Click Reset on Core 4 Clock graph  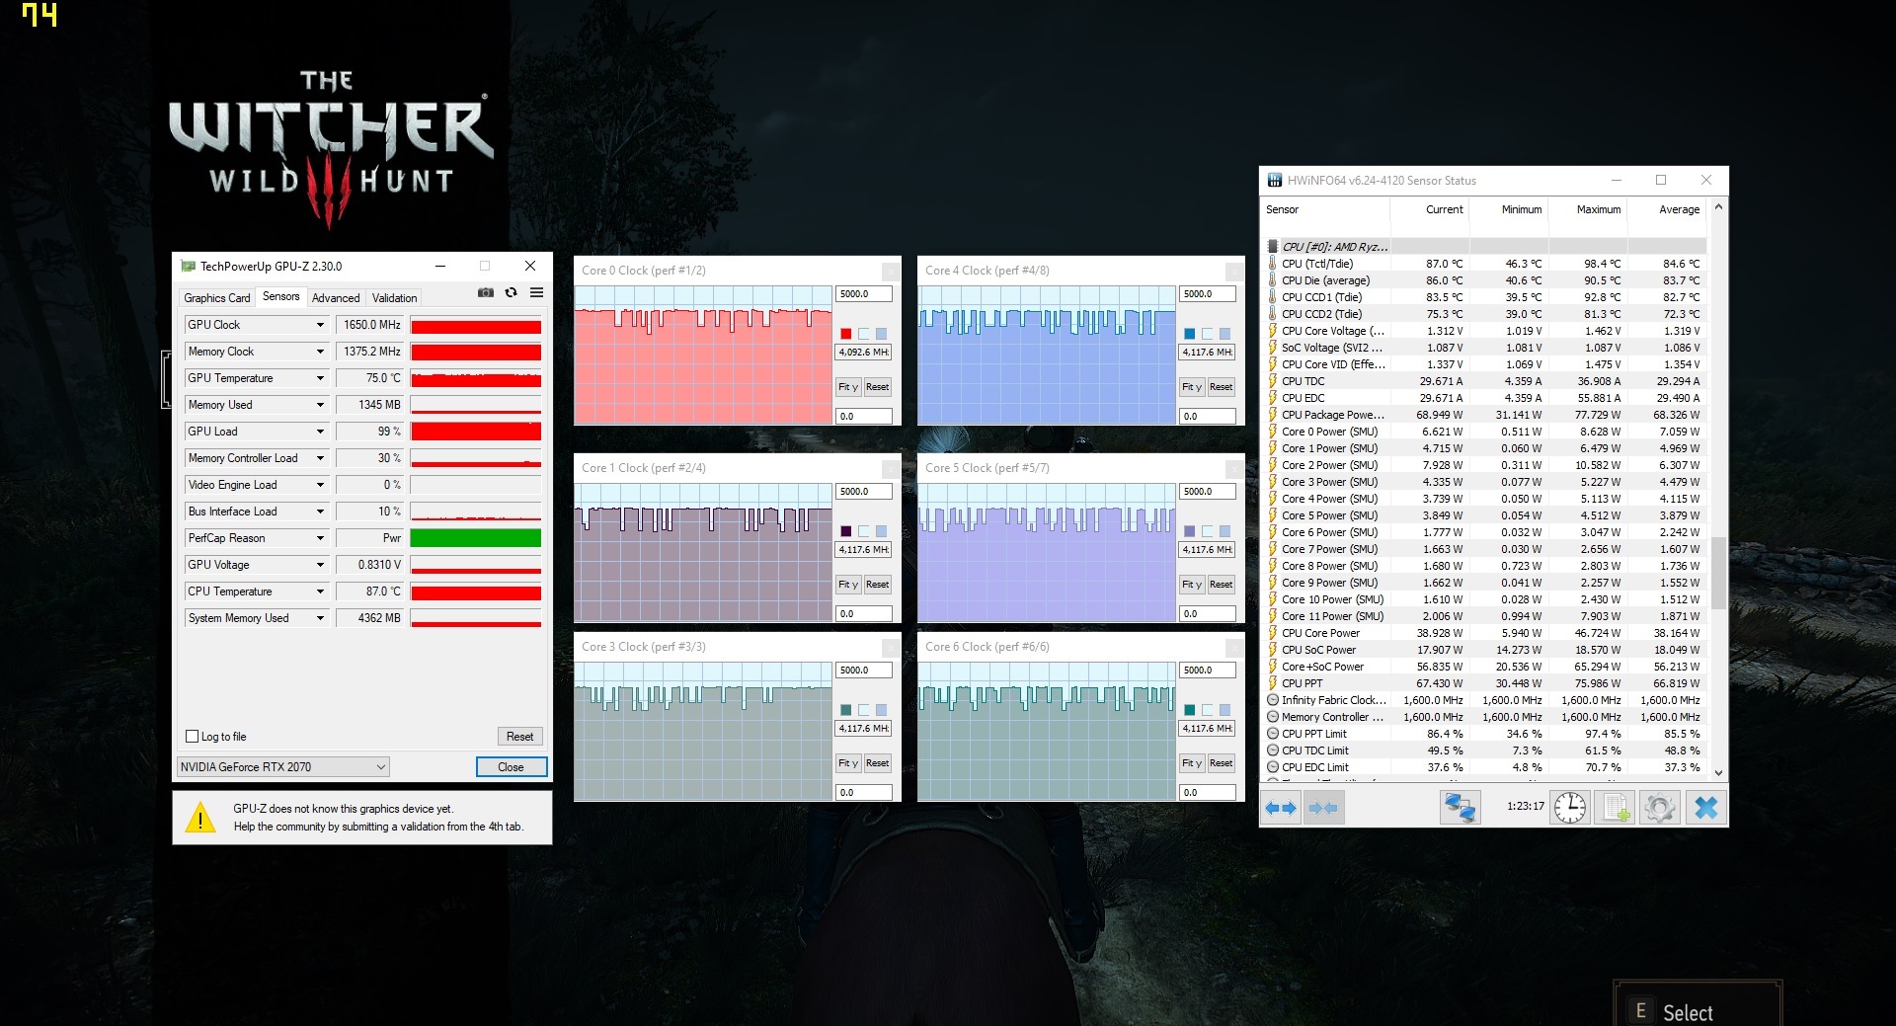pyautogui.click(x=1222, y=387)
